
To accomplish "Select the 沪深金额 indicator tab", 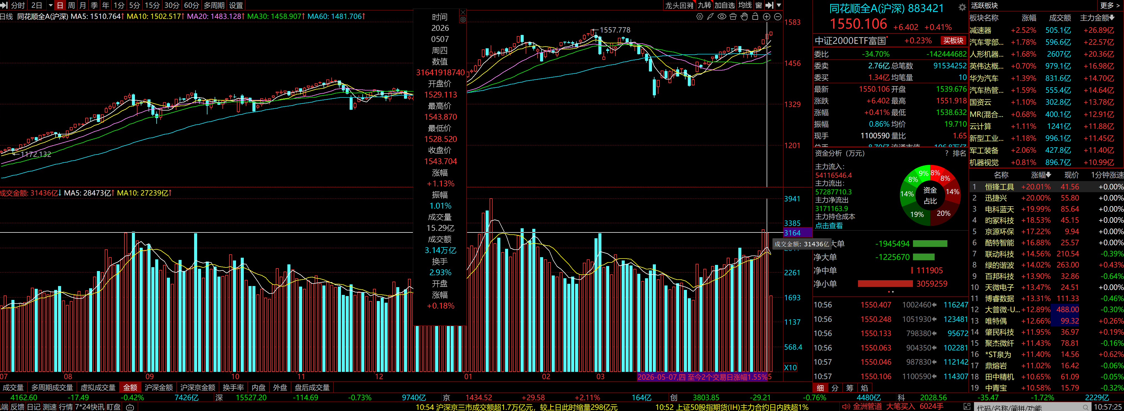I will (158, 387).
